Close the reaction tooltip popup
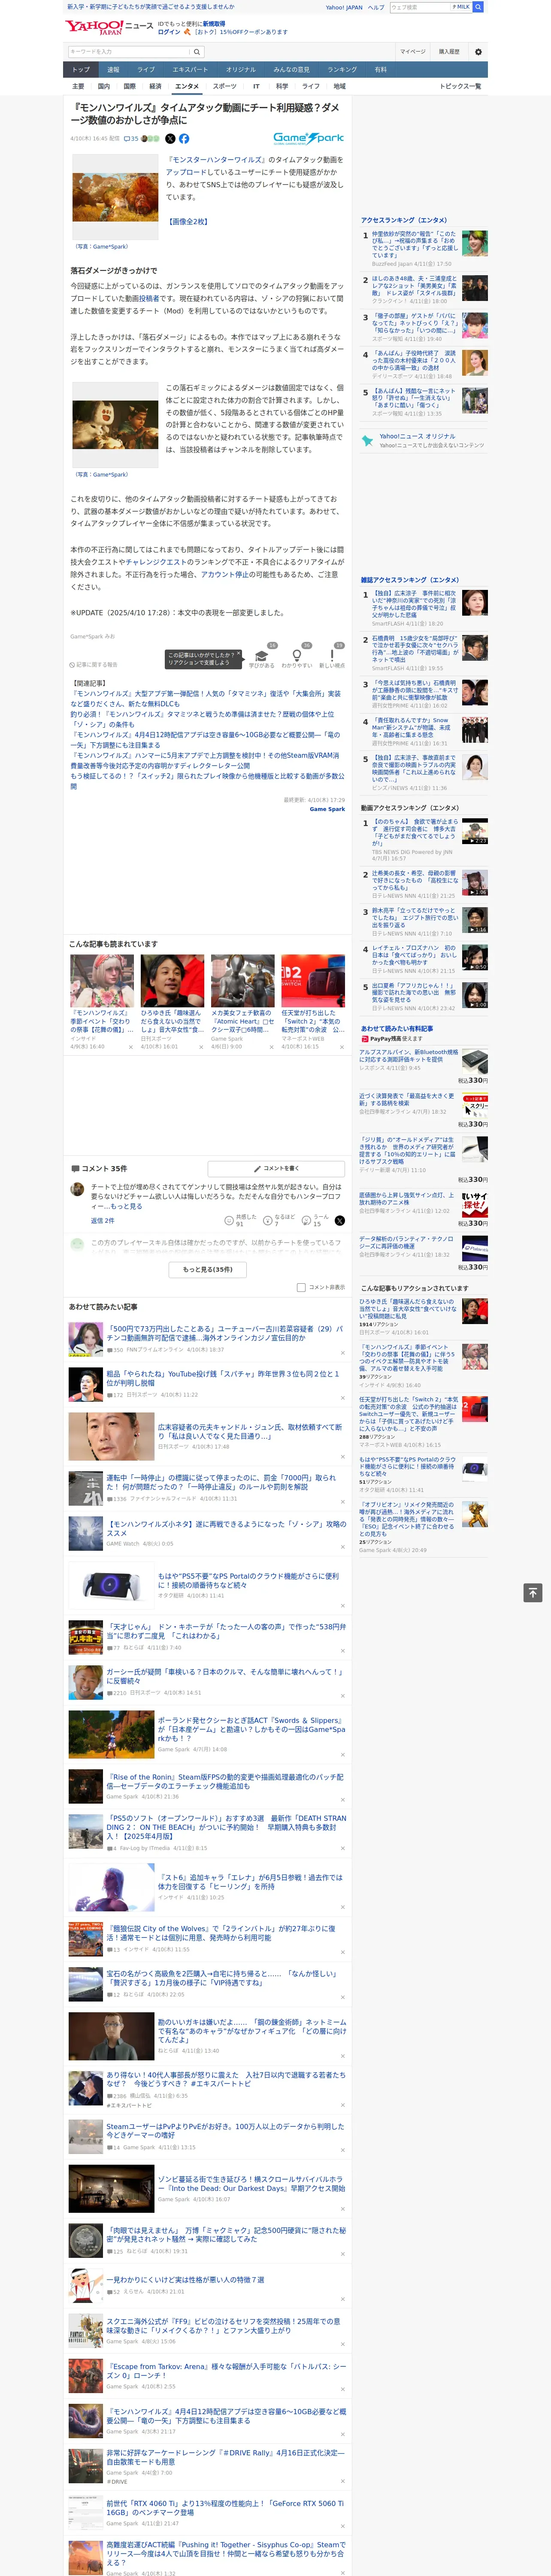Screen dimensions: 551x2576 point(239,654)
